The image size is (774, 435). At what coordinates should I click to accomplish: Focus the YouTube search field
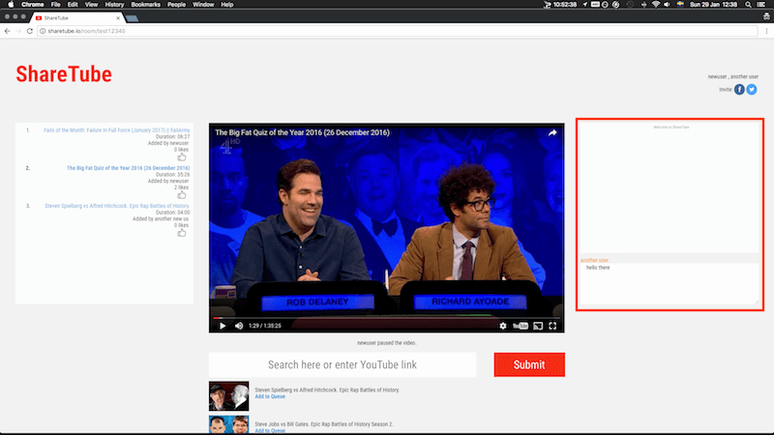tap(342, 364)
